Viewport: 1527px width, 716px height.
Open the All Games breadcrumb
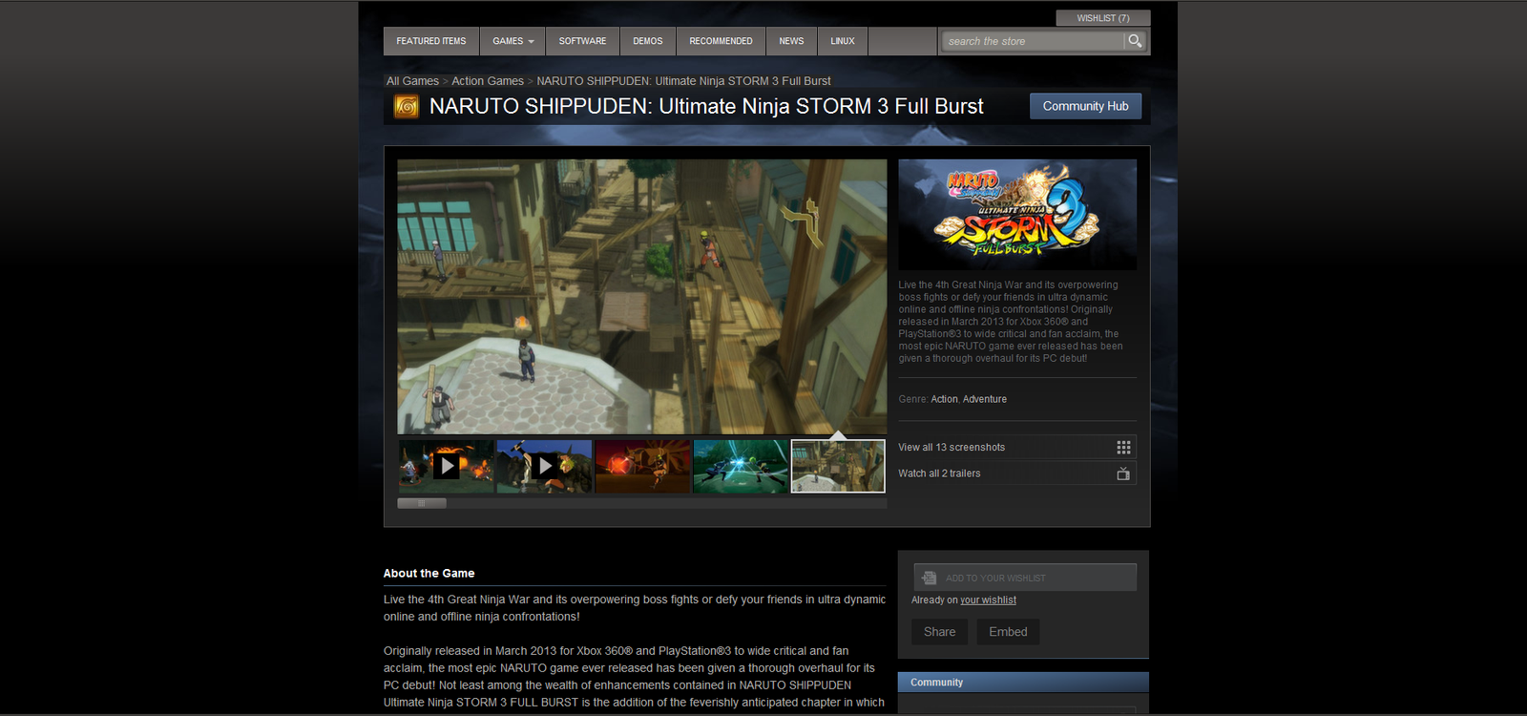(x=412, y=81)
